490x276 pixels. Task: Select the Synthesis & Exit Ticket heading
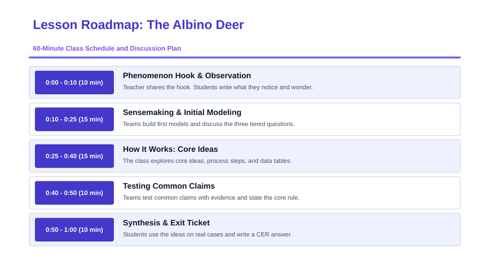click(x=166, y=223)
